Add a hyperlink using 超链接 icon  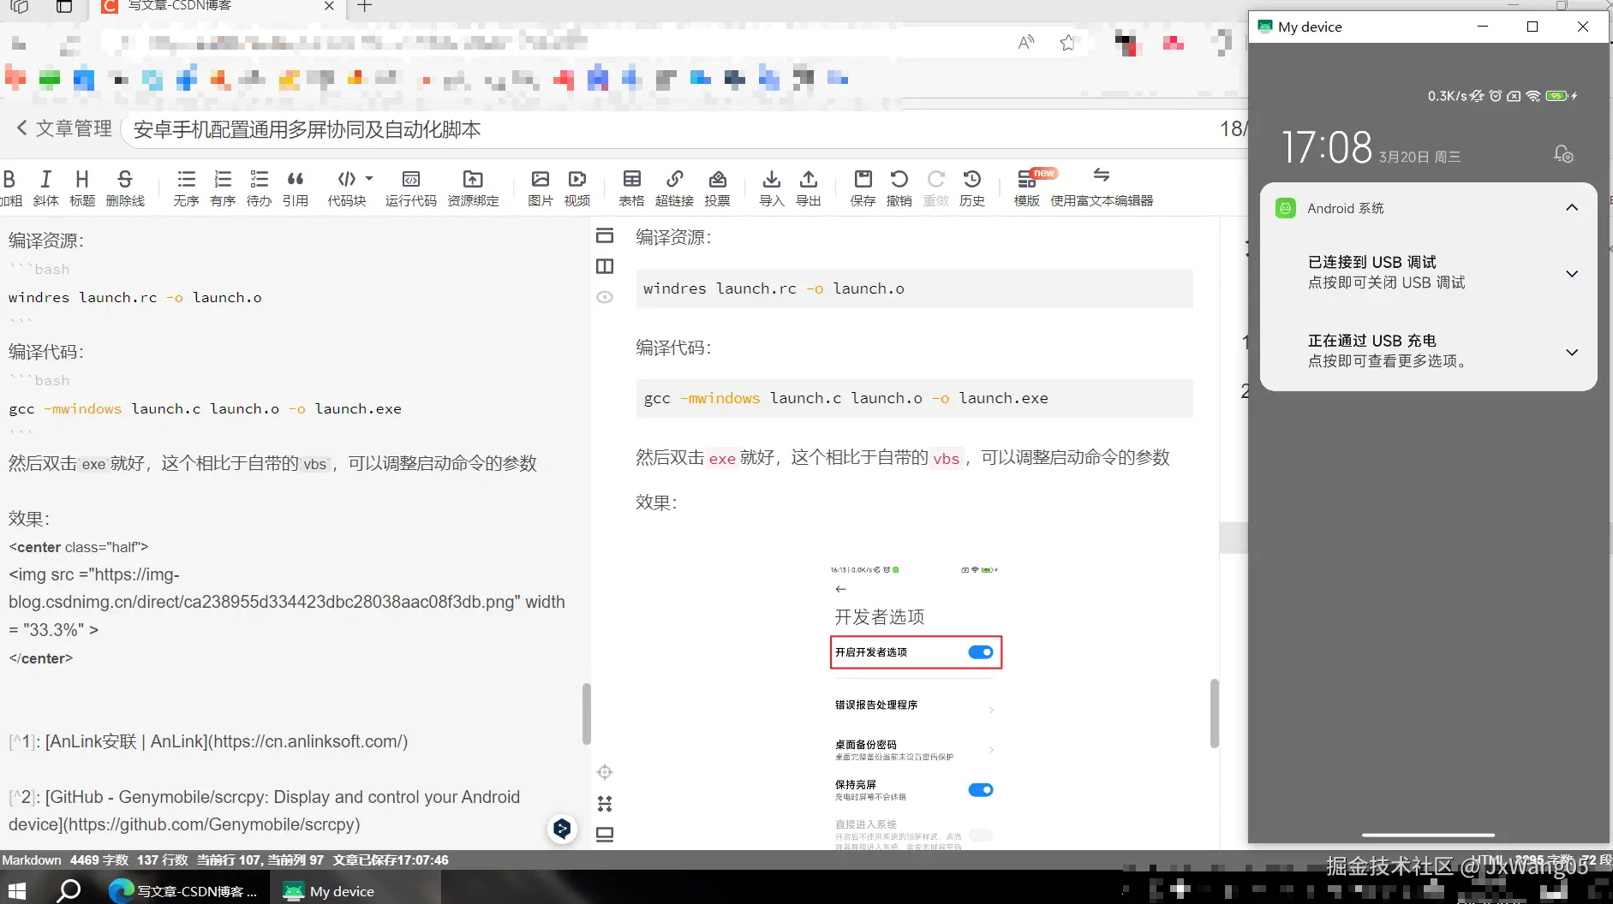click(674, 187)
